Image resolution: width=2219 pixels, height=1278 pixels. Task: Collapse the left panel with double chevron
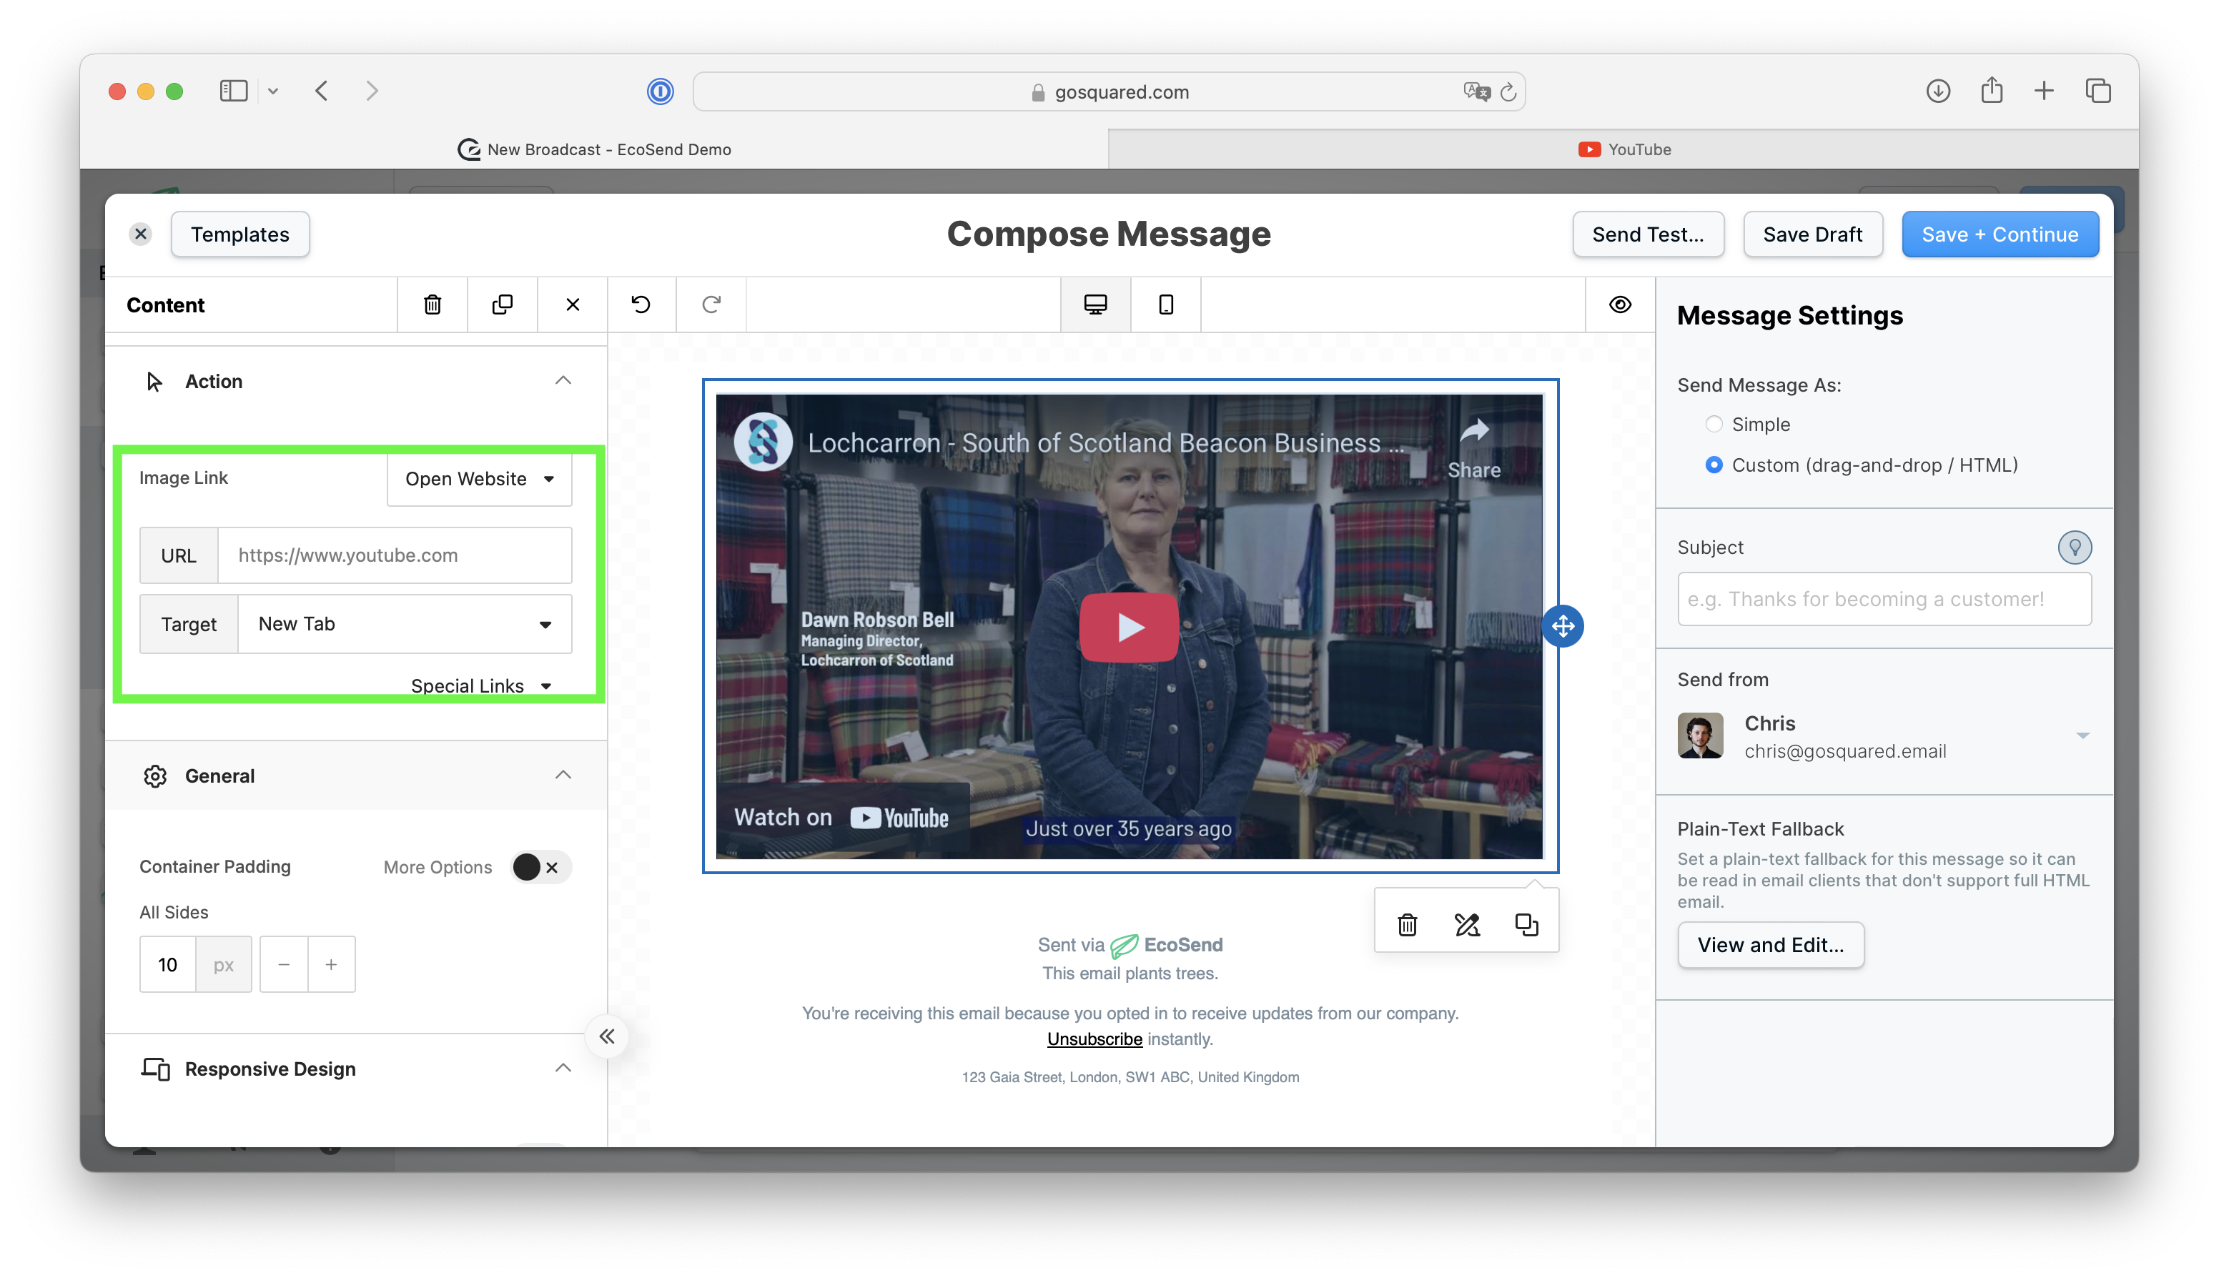(x=606, y=1036)
